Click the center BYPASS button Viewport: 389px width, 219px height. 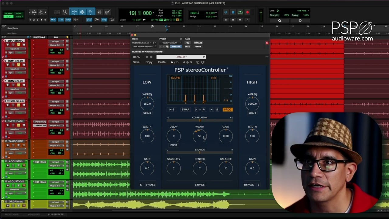pyautogui.click(x=200, y=185)
